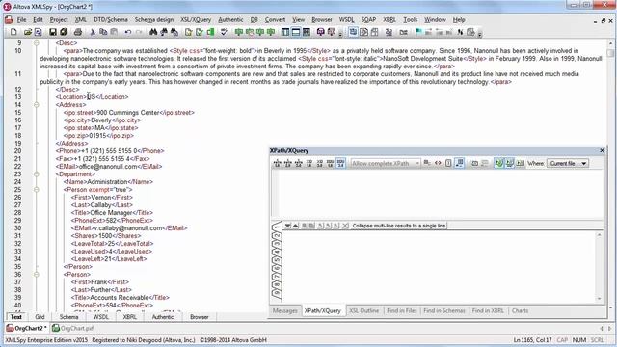
Task: Click the first green signpost toolbar icon
Action: 238,32
